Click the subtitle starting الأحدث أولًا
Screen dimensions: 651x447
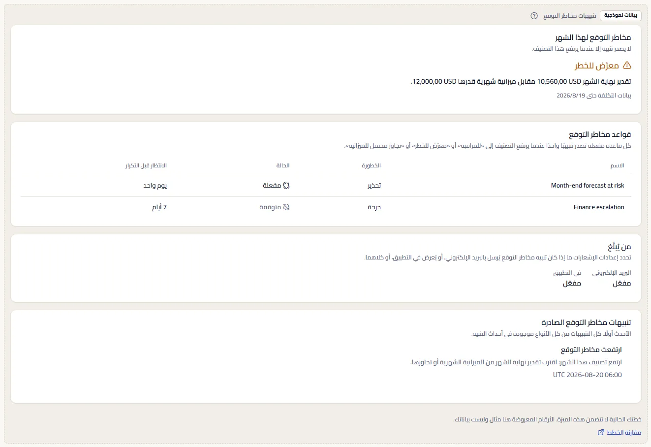point(551,334)
